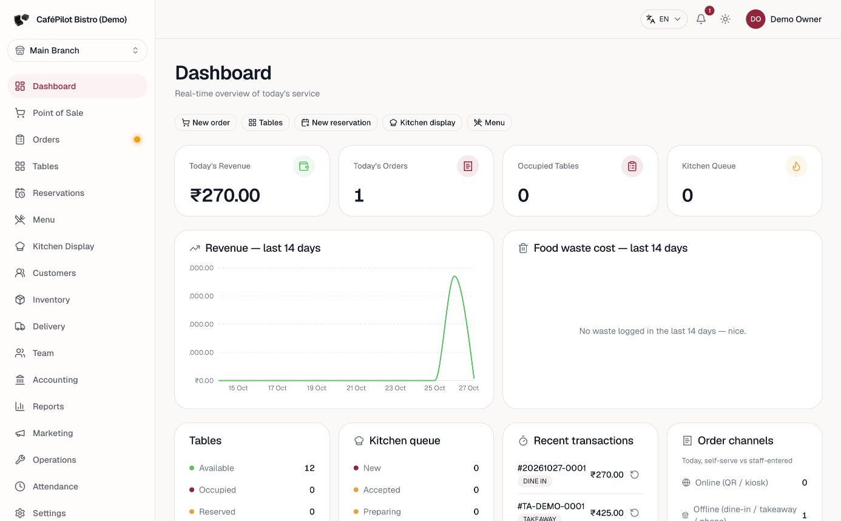
Task: Click the Demo Owner account name
Action: click(x=795, y=19)
